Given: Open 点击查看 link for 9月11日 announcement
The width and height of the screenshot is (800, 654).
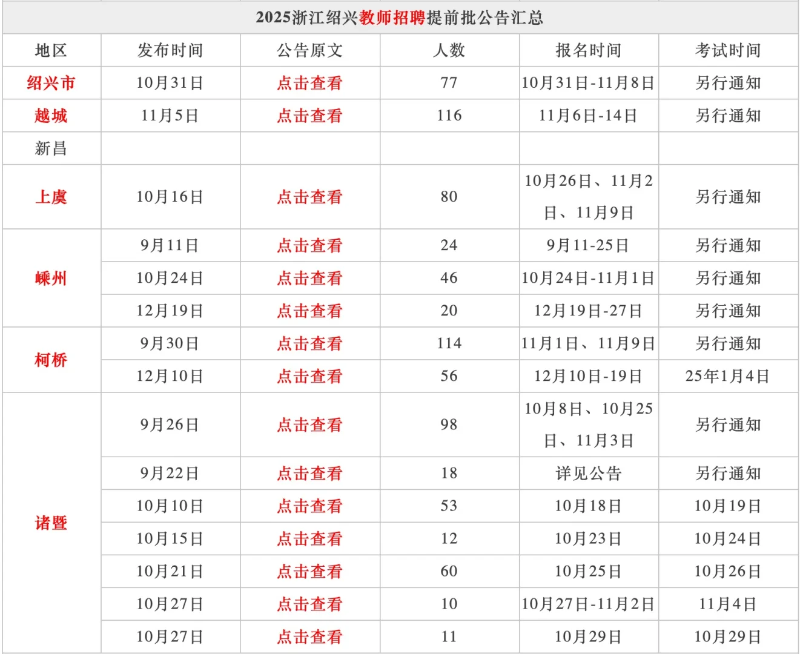Looking at the screenshot, I should click(x=309, y=245).
